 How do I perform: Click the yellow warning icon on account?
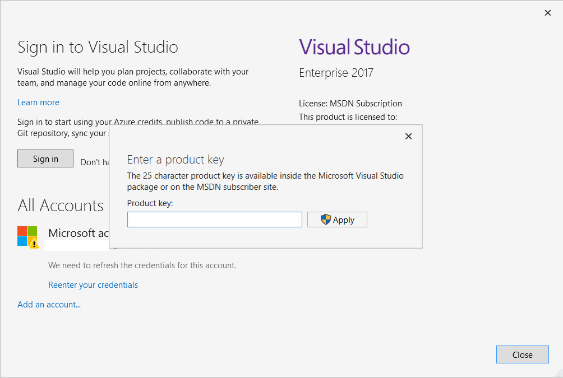click(34, 243)
